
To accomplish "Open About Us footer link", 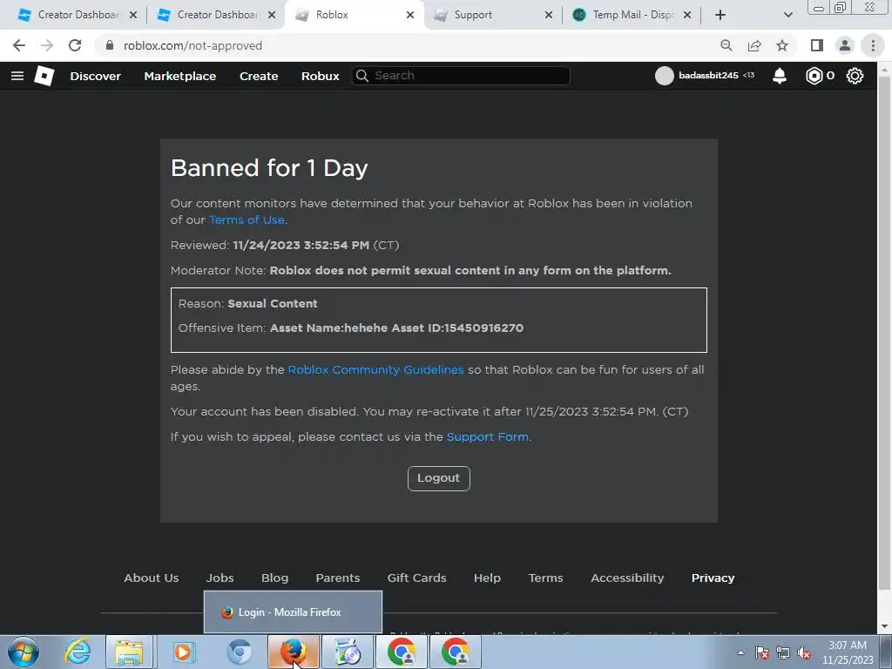I will pos(152,578).
